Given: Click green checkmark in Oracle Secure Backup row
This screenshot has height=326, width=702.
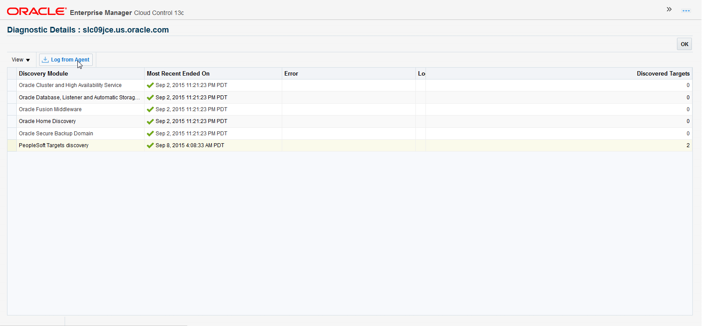Looking at the screenshot, I should 150,134.
